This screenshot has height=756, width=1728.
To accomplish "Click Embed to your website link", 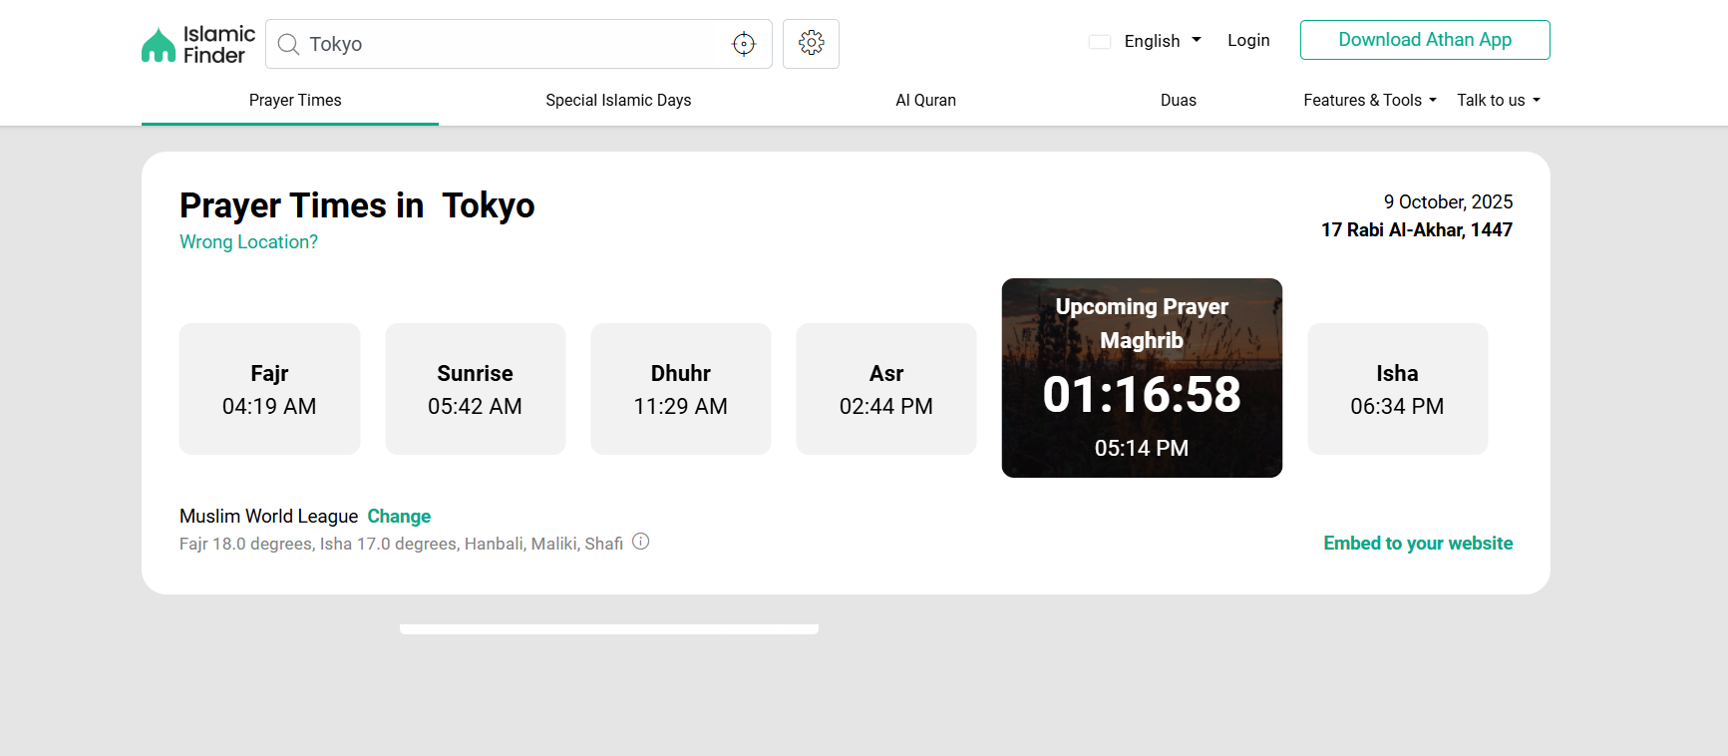I will (1418, 543).
